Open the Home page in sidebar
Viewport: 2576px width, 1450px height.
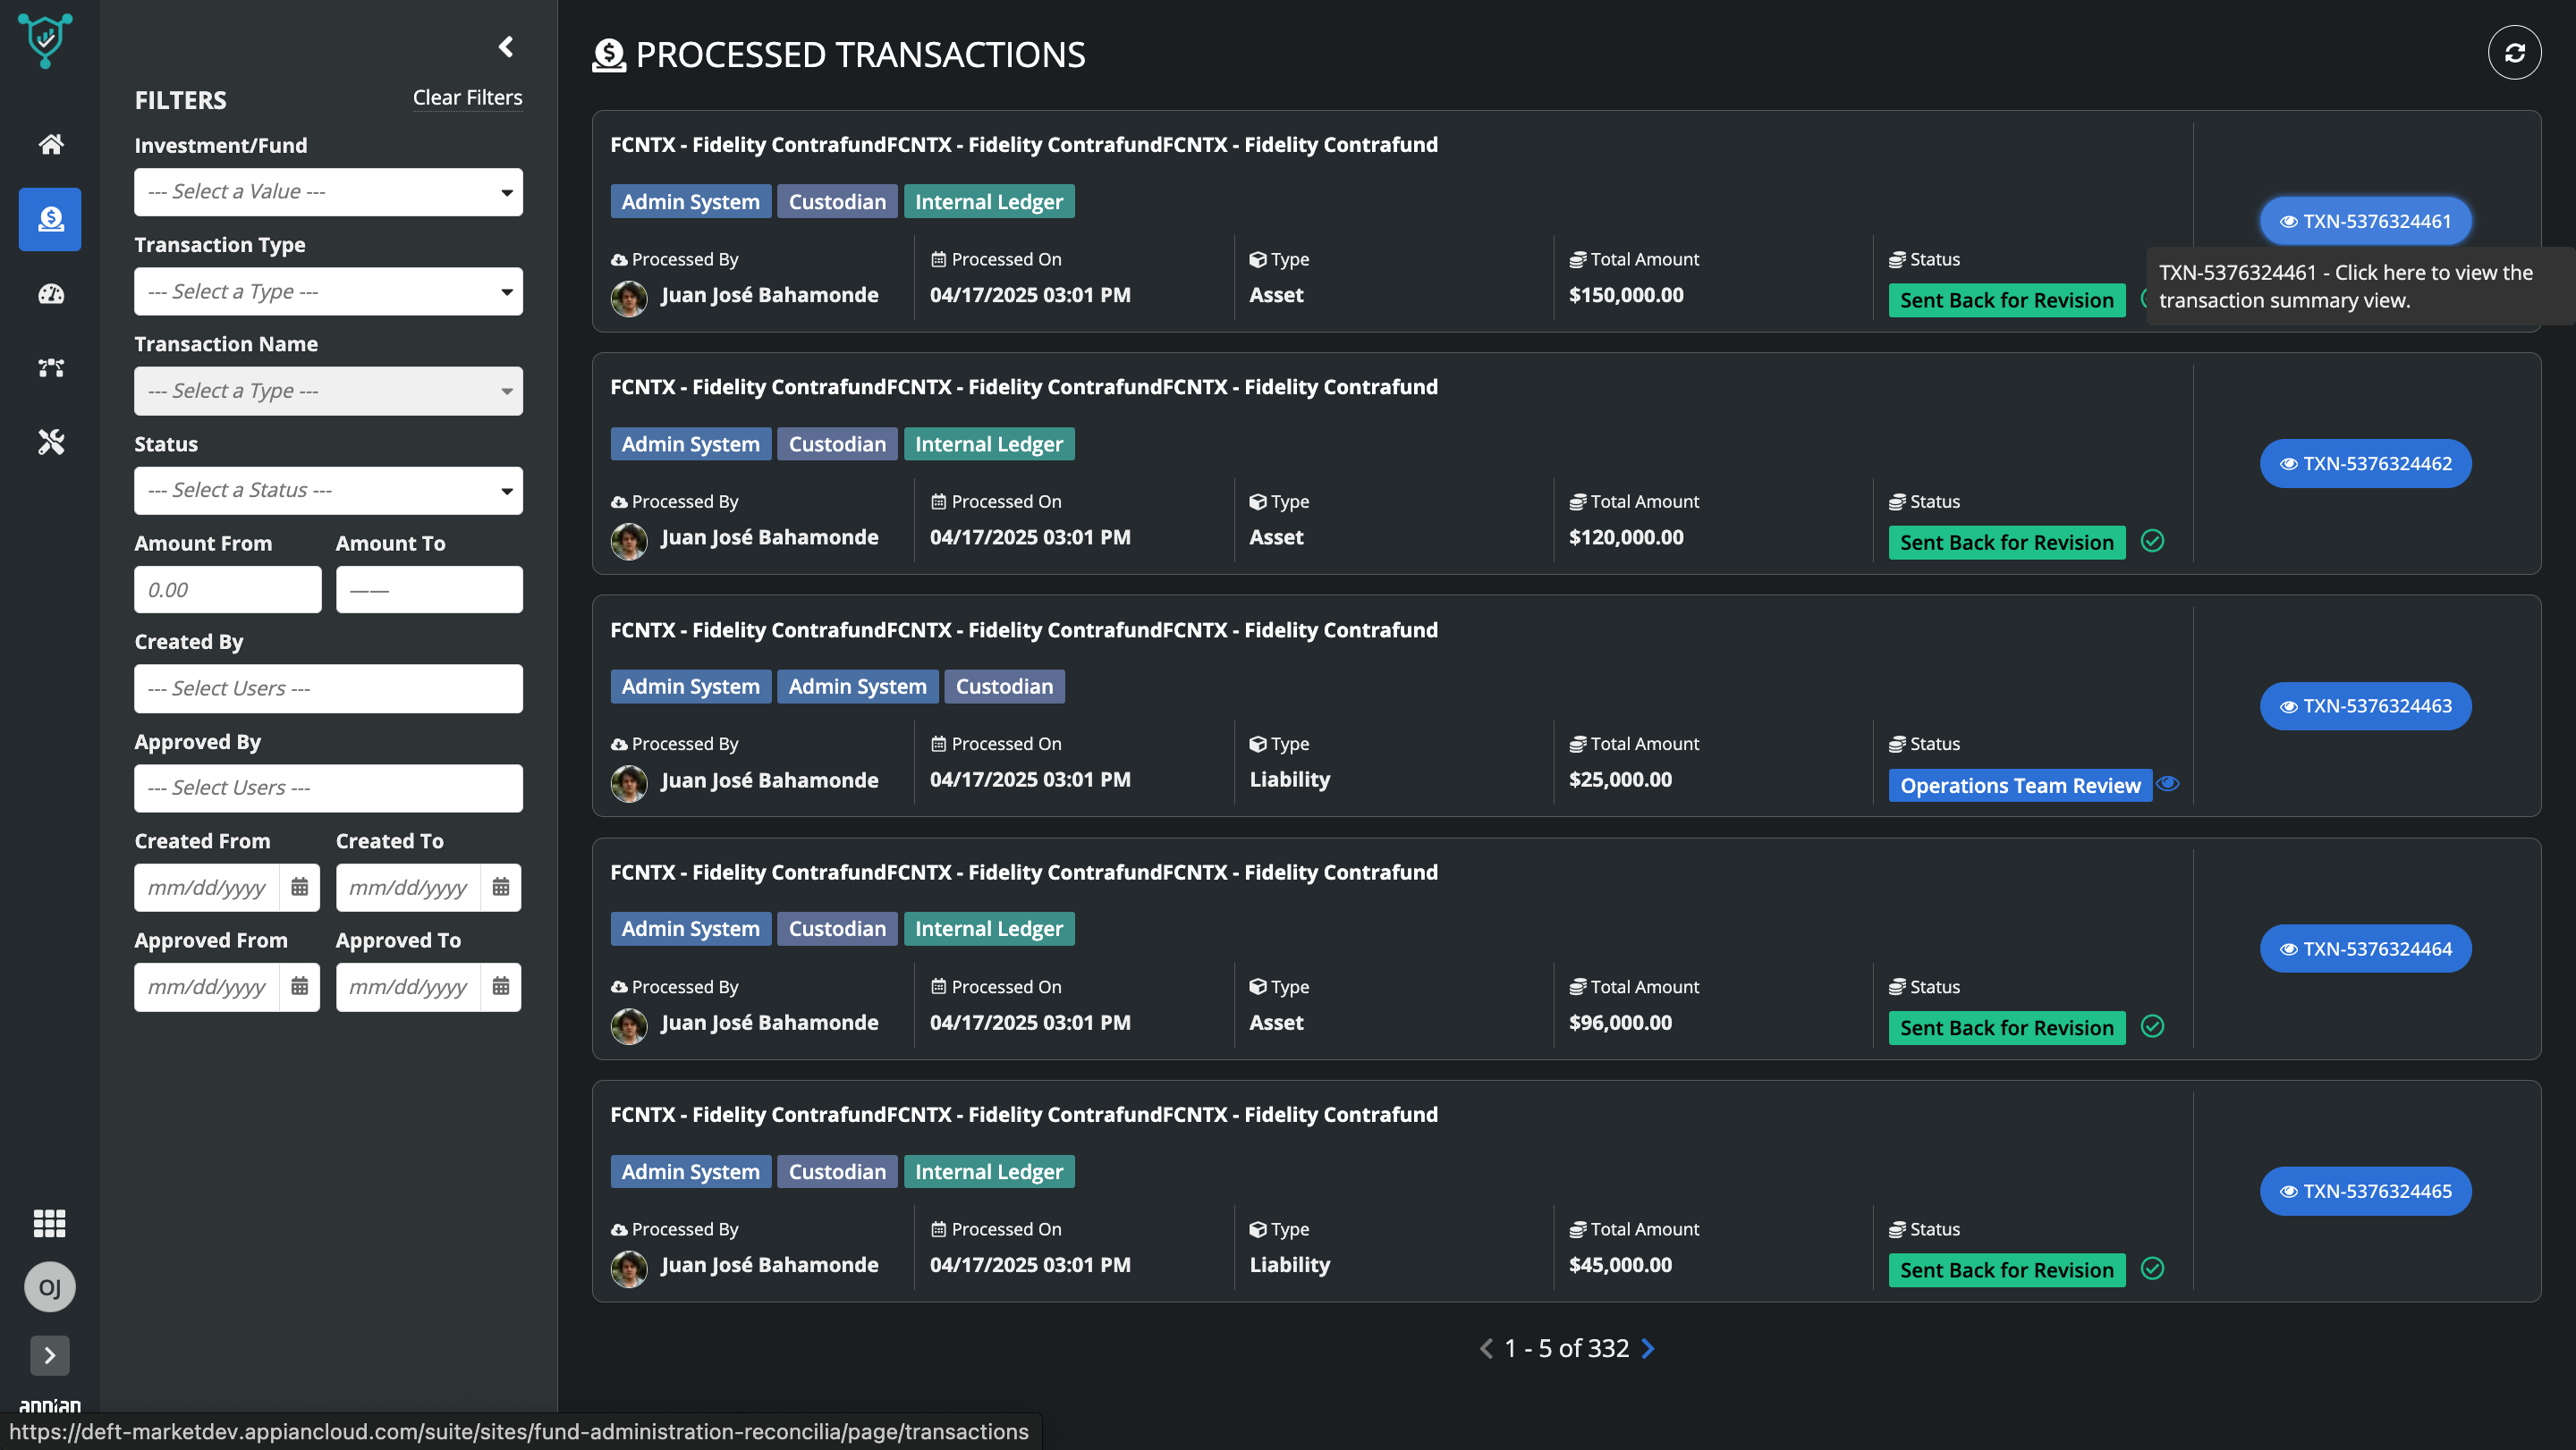click(x=50, y=145)
